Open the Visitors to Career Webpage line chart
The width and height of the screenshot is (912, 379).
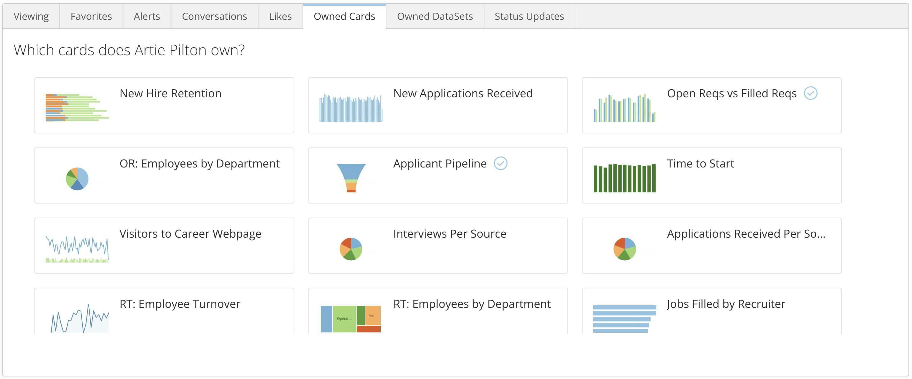pyautogui.click(x=77, y=249)
